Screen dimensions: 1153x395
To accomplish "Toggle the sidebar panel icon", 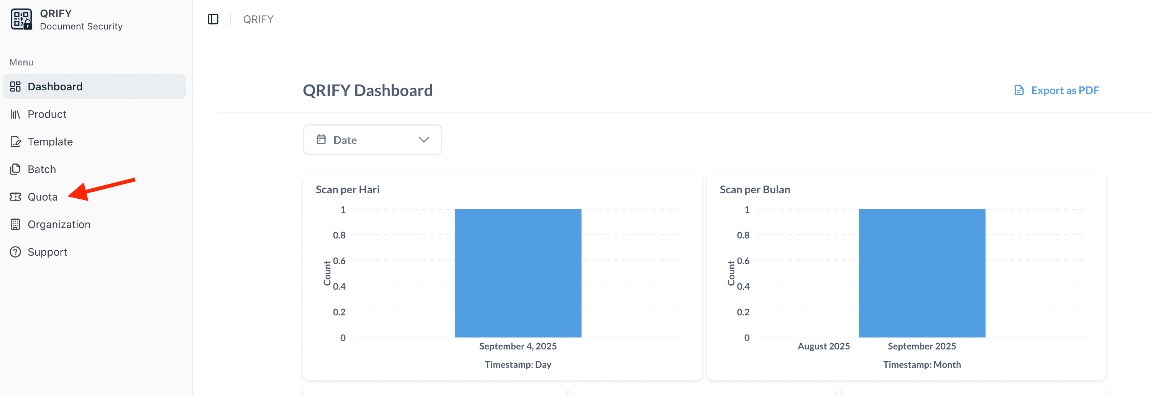I will 213,19.
